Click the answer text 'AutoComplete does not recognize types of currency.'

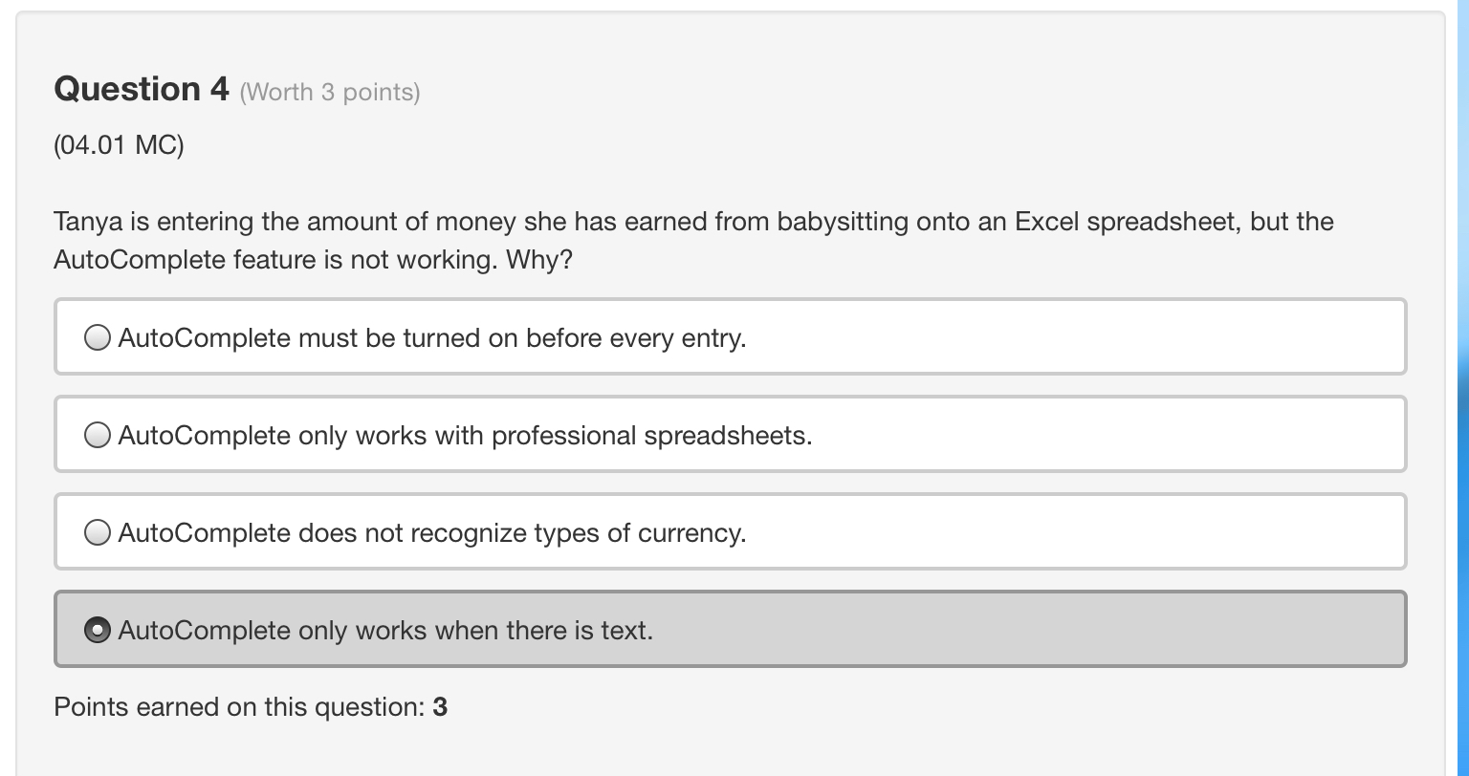click(x=431, y=533)
